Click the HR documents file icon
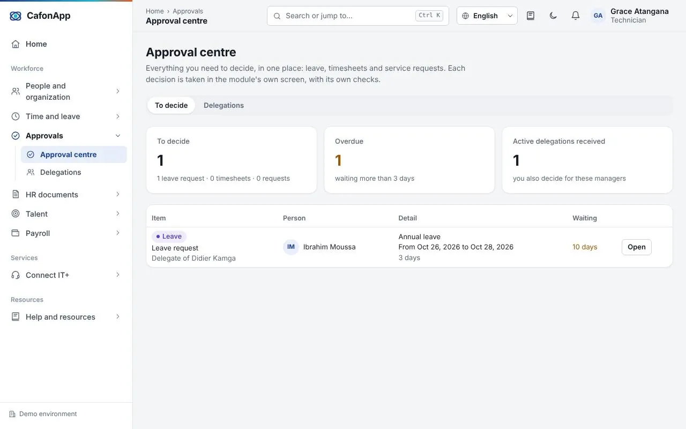Screen dimensions: 686x429 pos(16,195)
